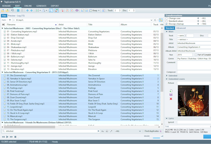Screen dimensions: 211x144
Task: Play the selected track
Action: coord(7,137)
